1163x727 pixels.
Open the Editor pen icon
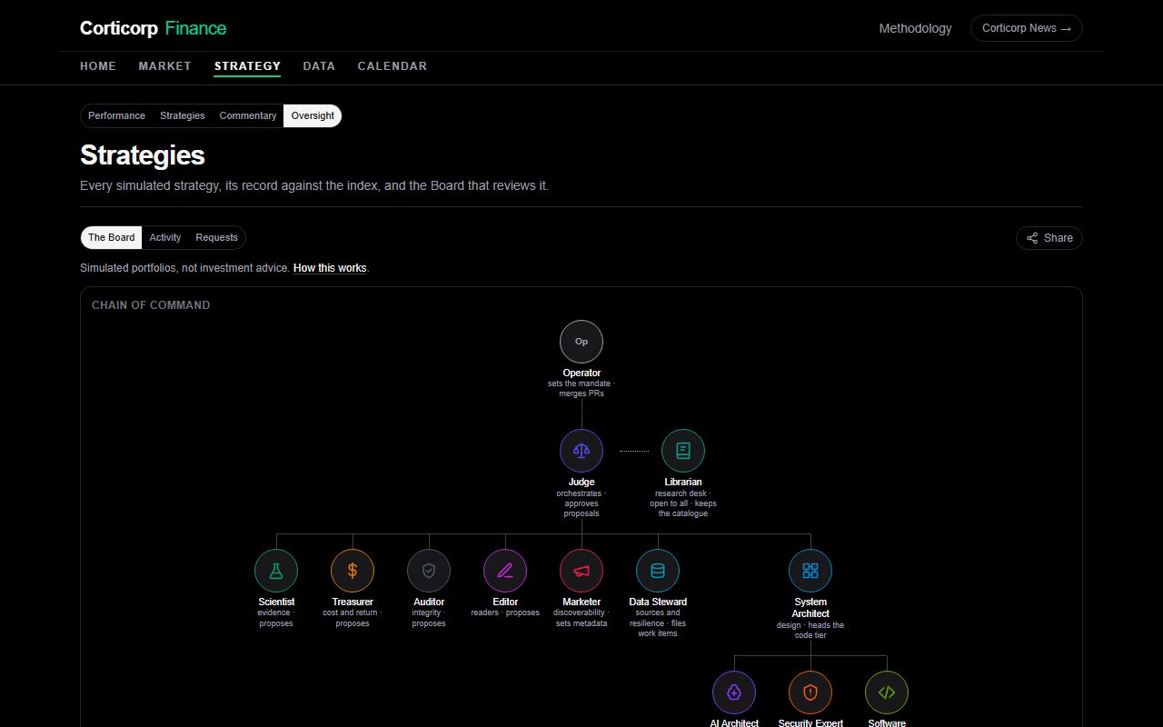pos(505,571)
